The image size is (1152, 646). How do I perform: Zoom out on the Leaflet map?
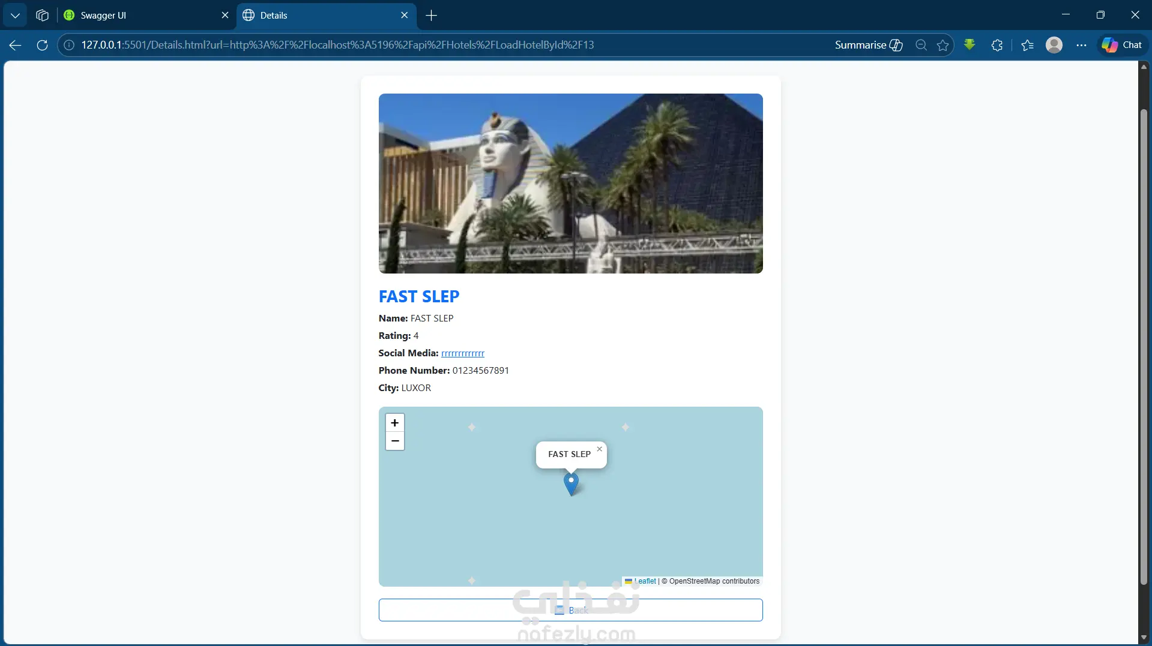[x=394, y=441]
